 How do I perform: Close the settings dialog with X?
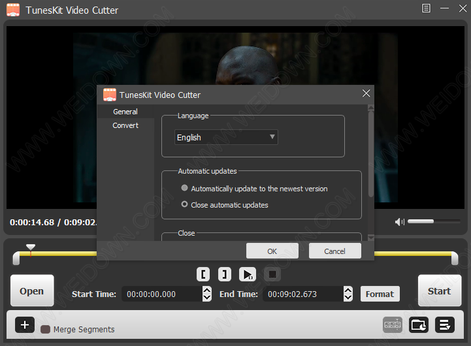tap(366, 93)
